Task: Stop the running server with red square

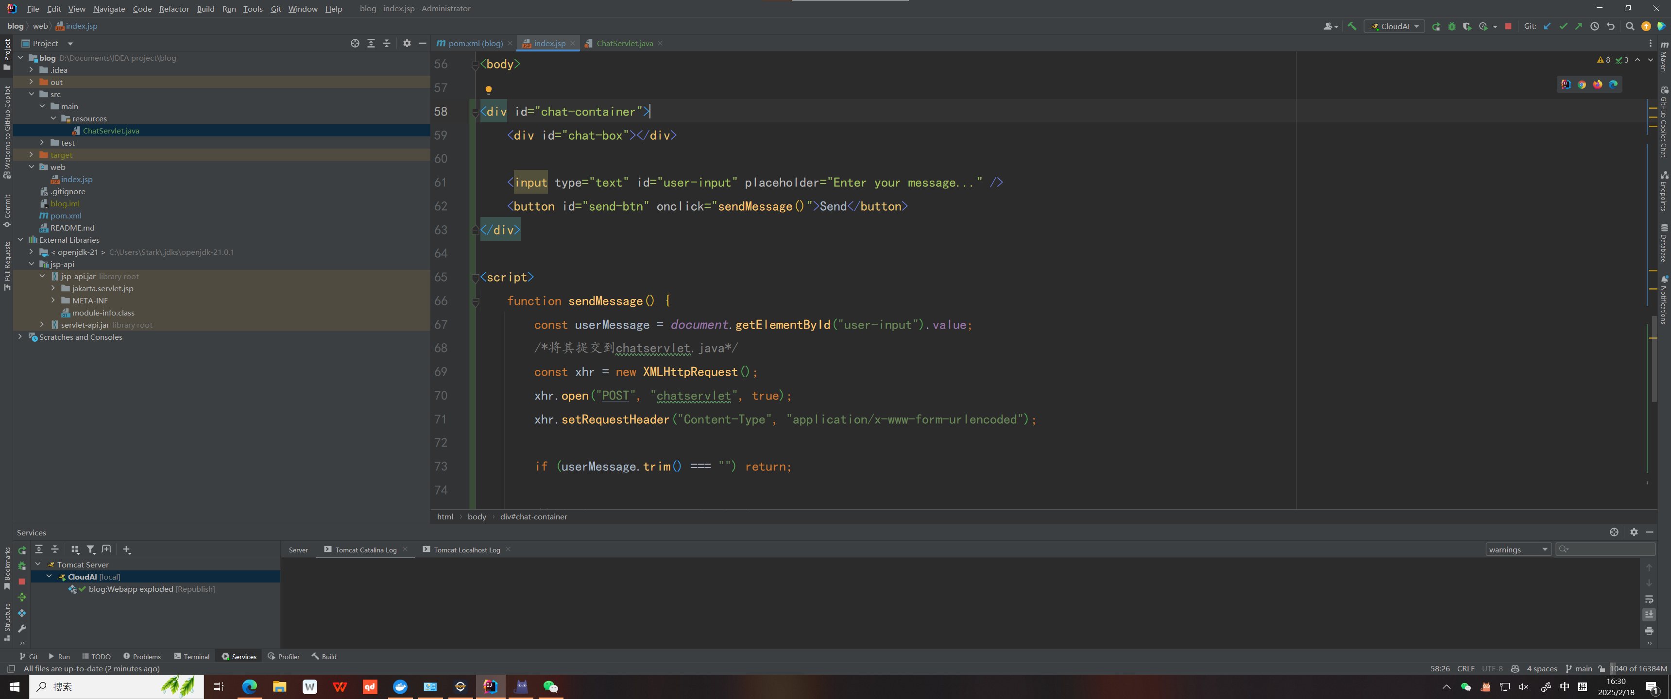Action: [1508, 27]
